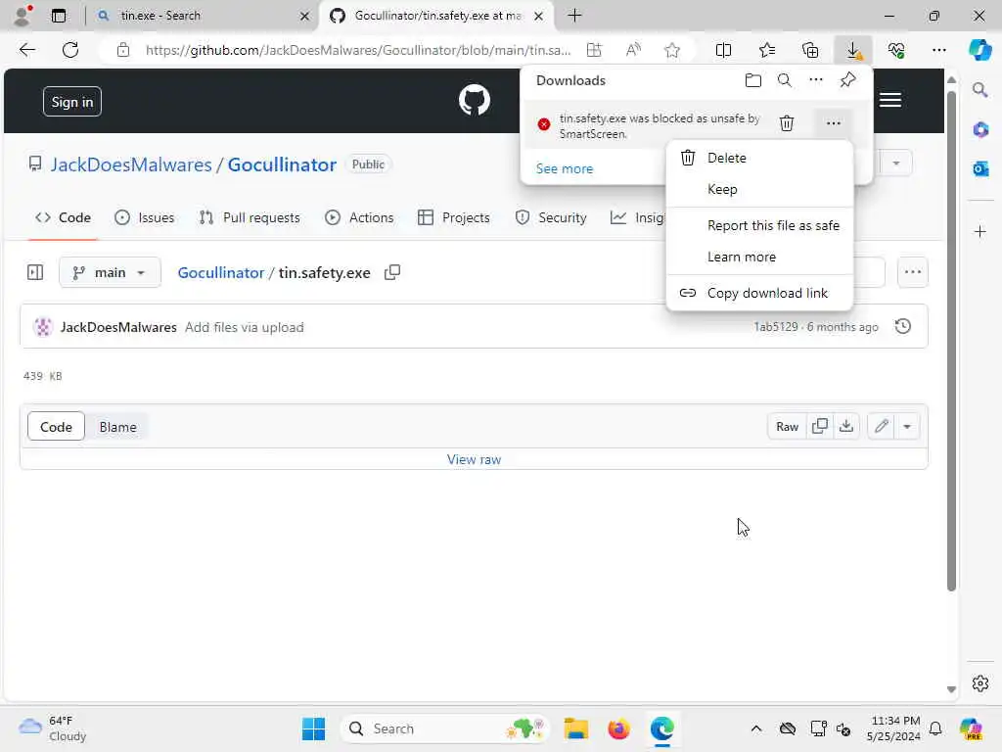
Task: Choose Learn more in download menu
Action: (x=759, y=258)
